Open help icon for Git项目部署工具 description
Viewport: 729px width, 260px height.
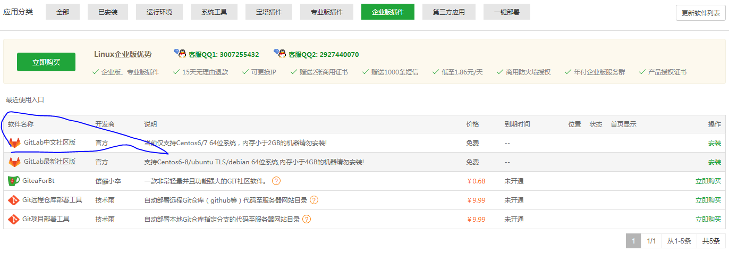(307, 220)
